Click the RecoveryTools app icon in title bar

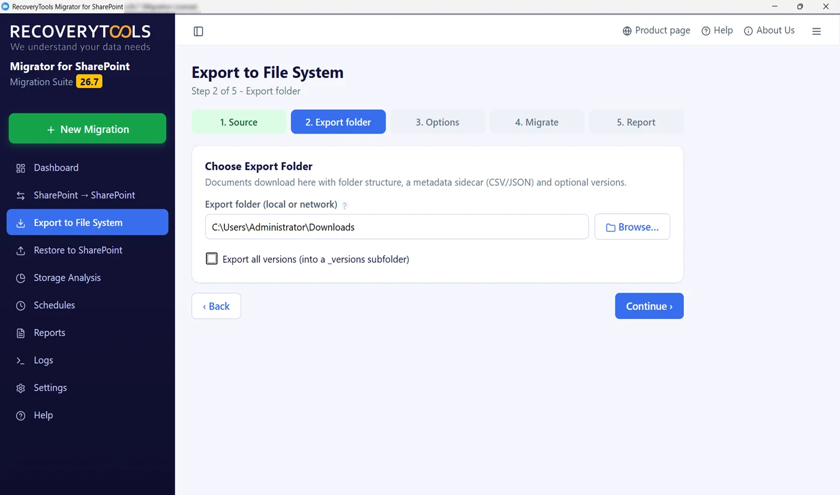point(6,7)
